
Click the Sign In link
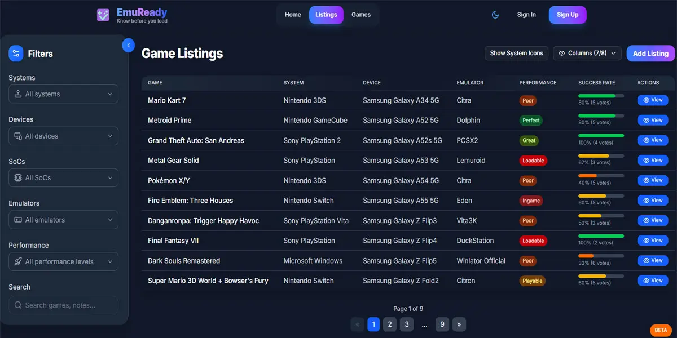(x=526, y=15)
